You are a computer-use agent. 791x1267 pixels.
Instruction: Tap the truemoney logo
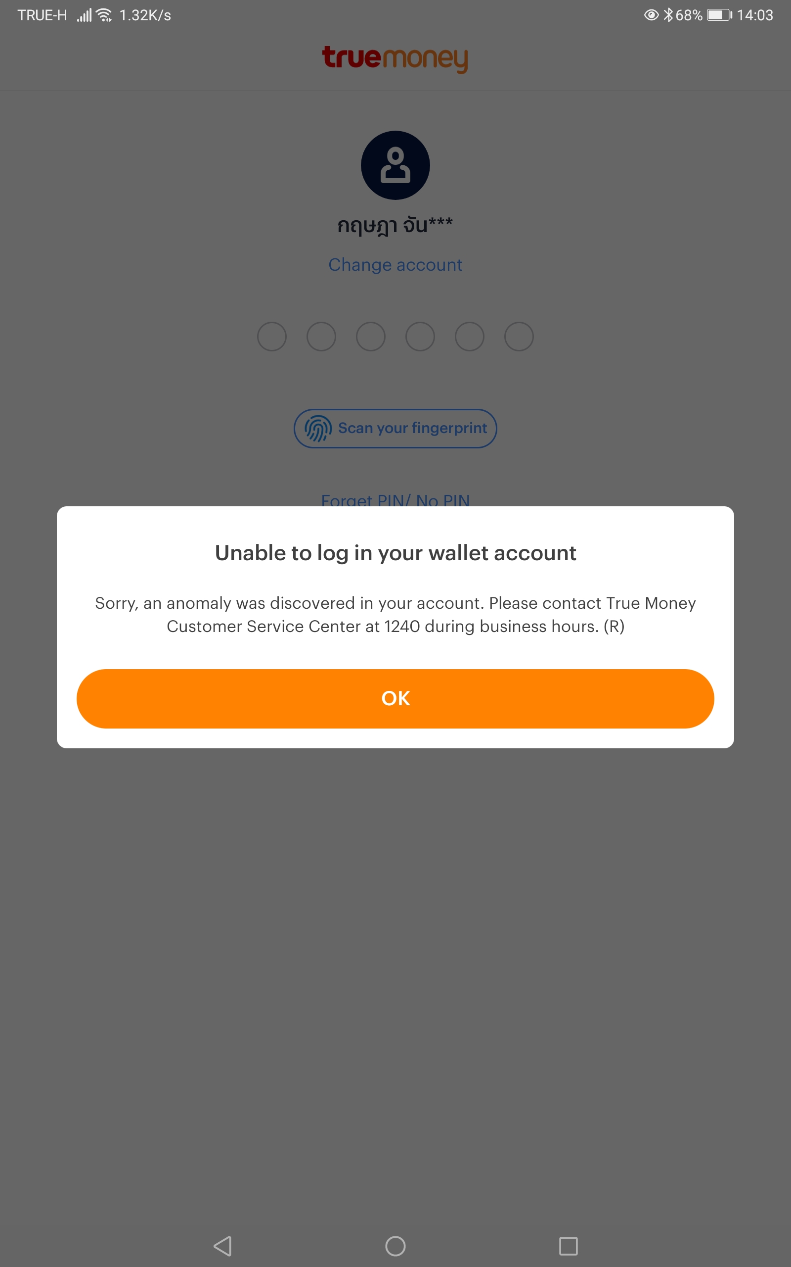pyautogui.click(x=395, y=58)
